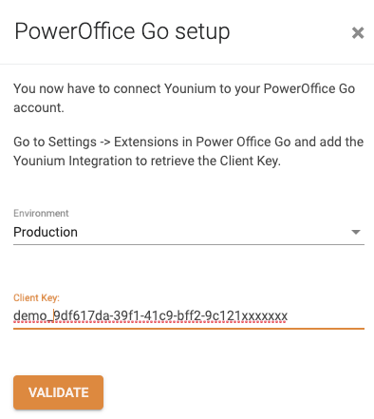Viewport: 374px width, 419px height.
Task: Click the PowerOffice Go setup title
Action: point(122,31)
